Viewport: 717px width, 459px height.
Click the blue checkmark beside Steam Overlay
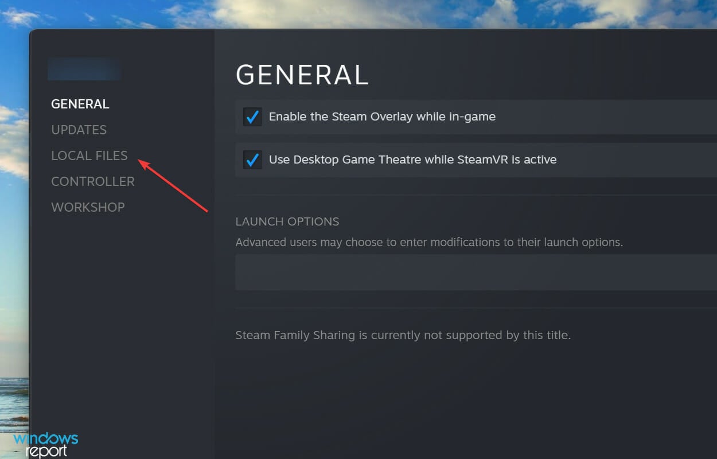coord(252,117)
